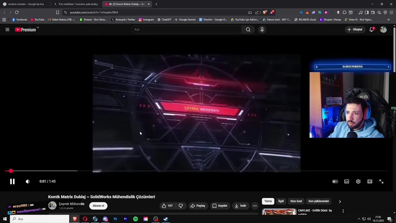Like the video with 197 likes
The width and height of the screenshot is (396, 223).
pyautogui.click(x=167, y=206)
